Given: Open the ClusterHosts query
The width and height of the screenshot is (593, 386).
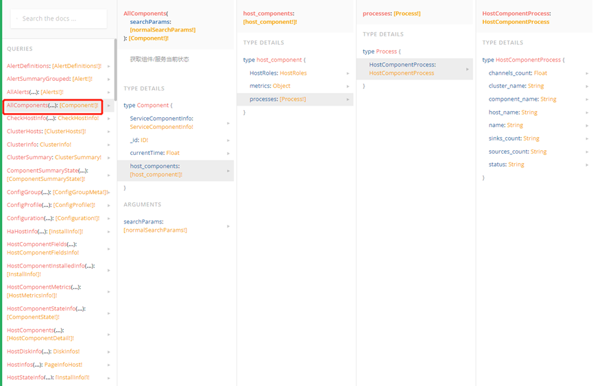Looking at the screenshot, I should (47, 131).
